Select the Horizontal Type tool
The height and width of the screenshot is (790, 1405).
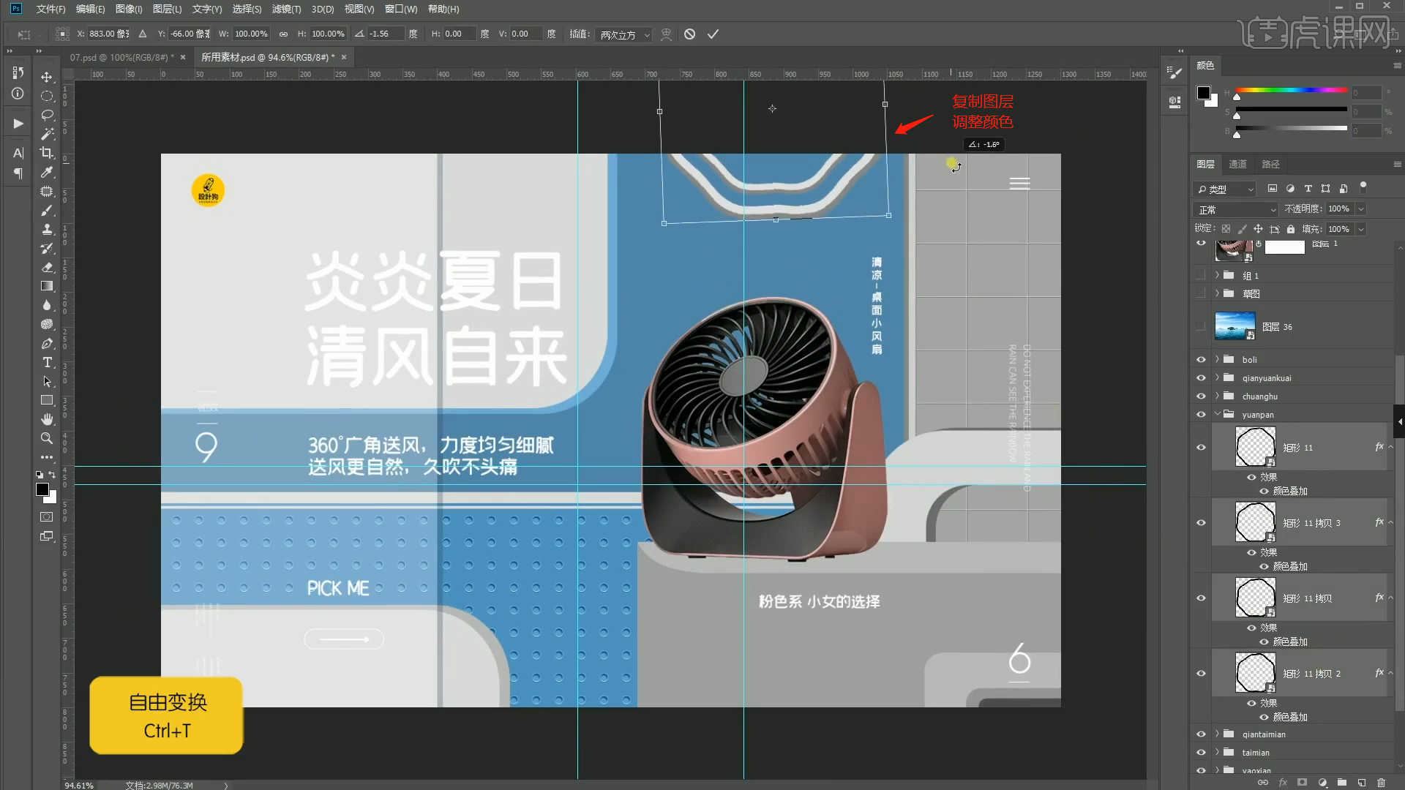(47, 362)
